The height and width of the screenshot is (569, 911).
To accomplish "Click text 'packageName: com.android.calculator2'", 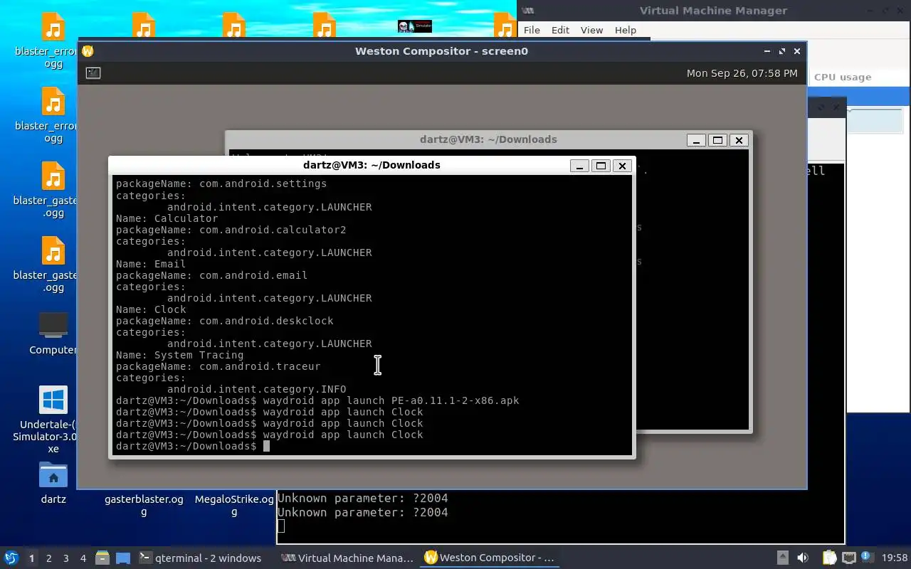I will tap(231, 230).
